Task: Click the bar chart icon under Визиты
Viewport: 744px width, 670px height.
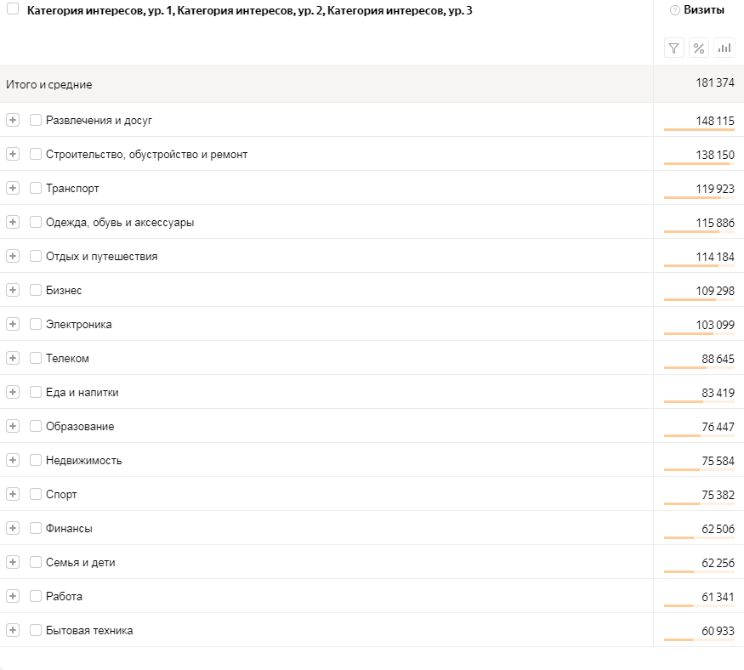Action: tap(724, 48)
